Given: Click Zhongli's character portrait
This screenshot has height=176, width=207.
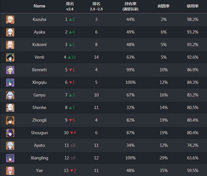Looking at the screenshot, I should 10,120.
